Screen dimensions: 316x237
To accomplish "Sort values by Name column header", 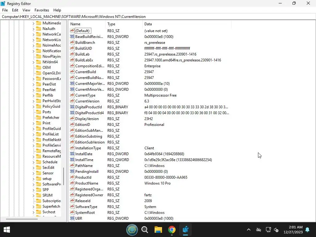I will click(87, 24).
